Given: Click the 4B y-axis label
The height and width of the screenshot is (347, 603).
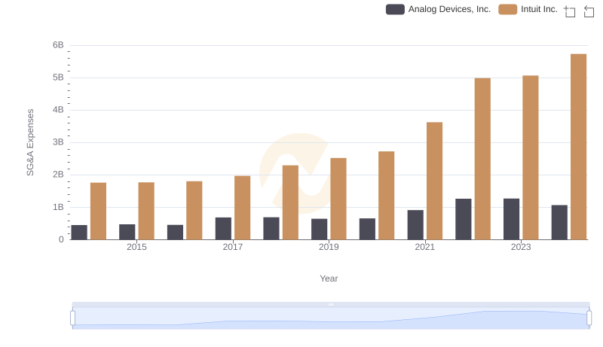Looking at the screenshot, I should click(58, 110).
